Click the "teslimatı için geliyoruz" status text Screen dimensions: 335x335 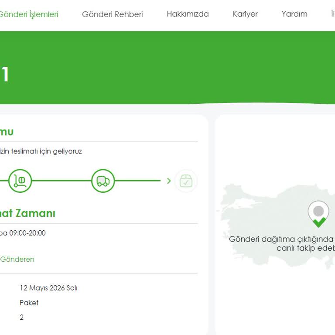click(46, 151)
